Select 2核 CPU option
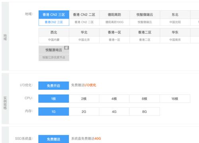The image size is (199, 143). 84,99
